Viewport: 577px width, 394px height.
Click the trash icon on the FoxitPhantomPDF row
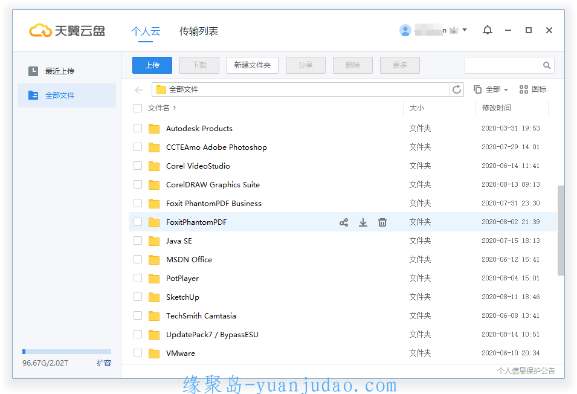click(x=382, y=222)
